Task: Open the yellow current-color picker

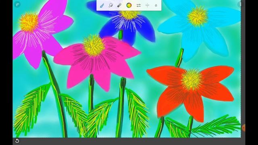Action: click(129, 5)
